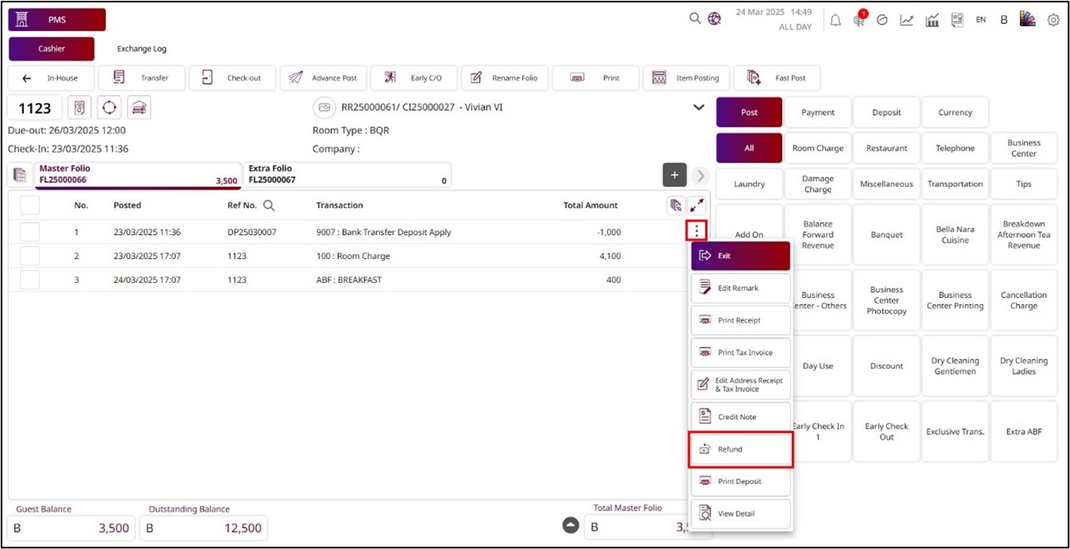1070x549 pixels.
Task: Click the Payment button
Action: point(818,112)
